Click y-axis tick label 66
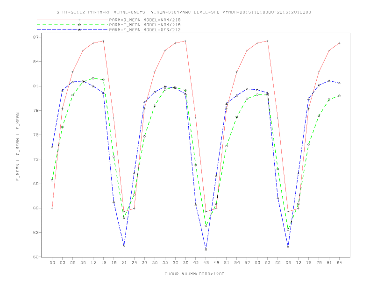 pyautogui.click(x=36, y=208)
